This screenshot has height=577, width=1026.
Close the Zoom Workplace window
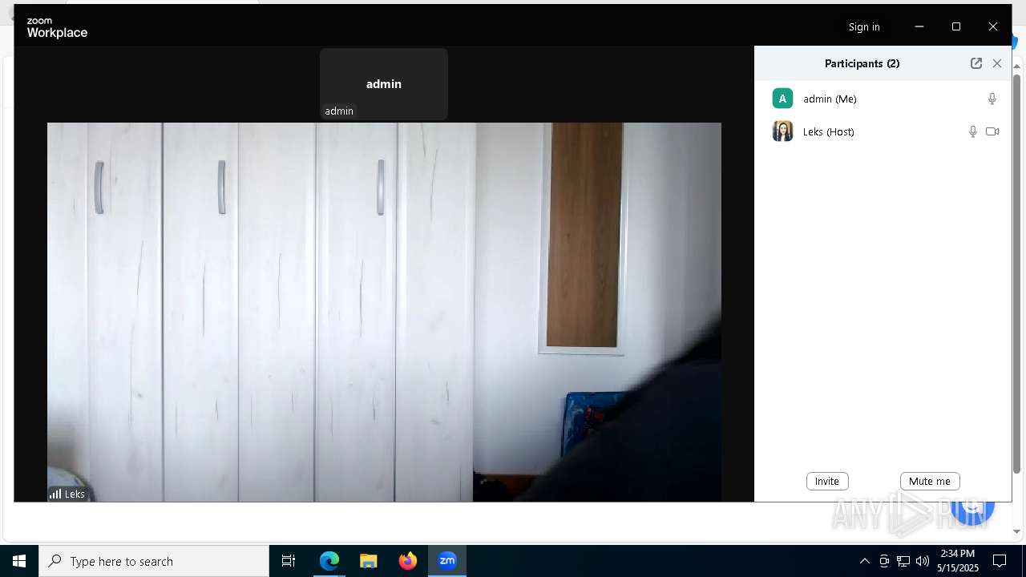pyautogui.click(x=993, y=26)
